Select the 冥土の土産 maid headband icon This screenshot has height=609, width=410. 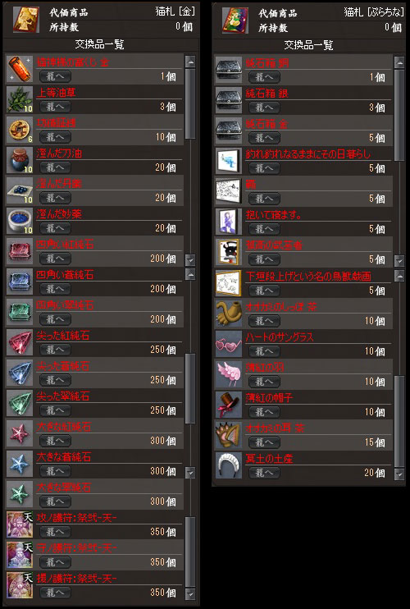(x=229, y=465)
